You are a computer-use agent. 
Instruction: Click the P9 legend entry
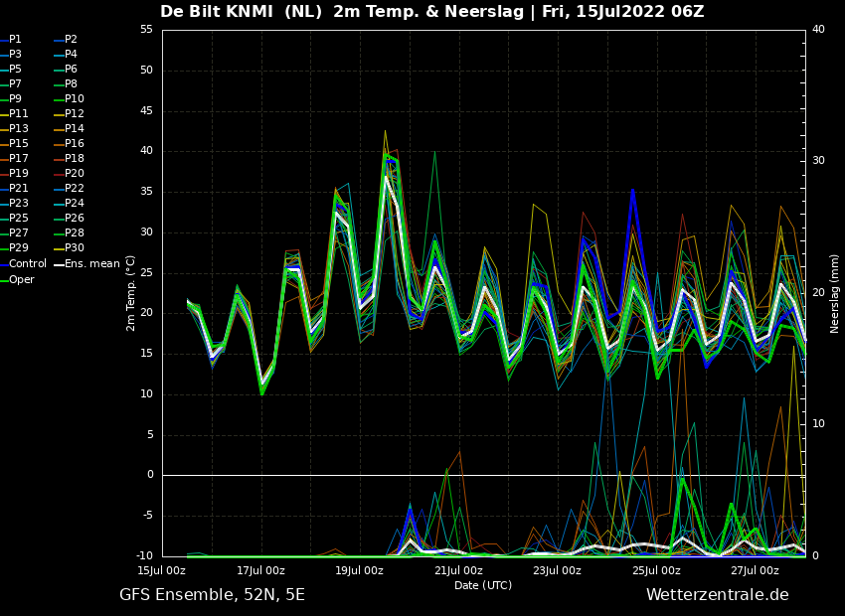(x=11, y=99)
